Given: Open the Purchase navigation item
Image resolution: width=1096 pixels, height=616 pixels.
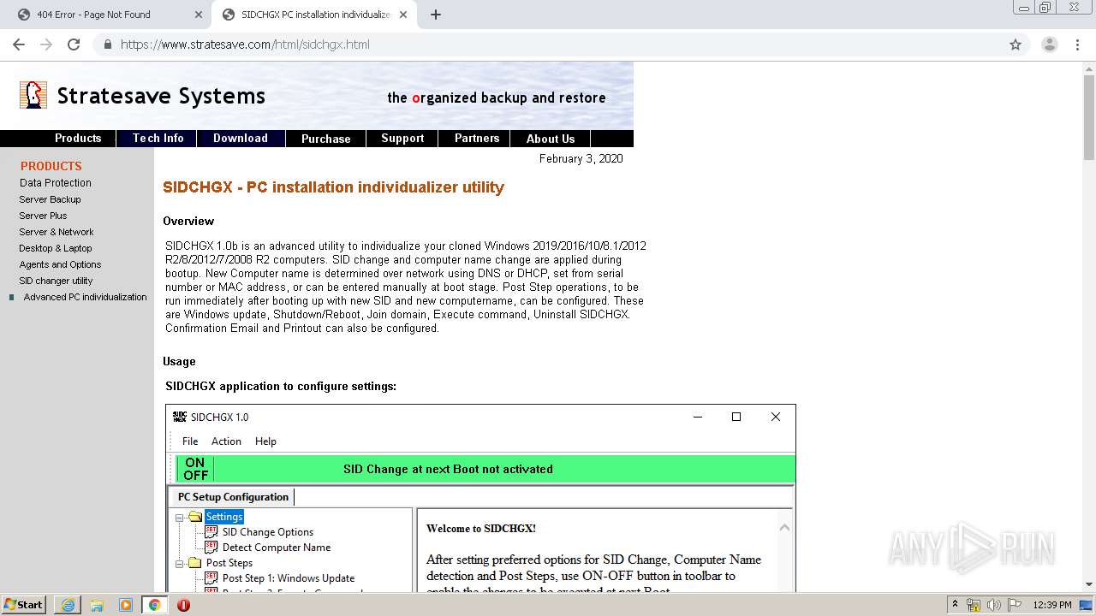Looking at the screenshot, I should coord(326,139).
